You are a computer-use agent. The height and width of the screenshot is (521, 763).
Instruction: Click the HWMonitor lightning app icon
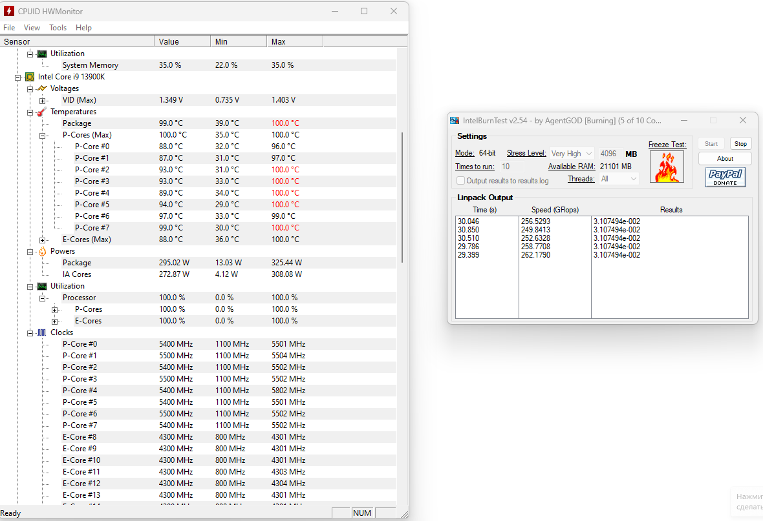pos(9,11)
